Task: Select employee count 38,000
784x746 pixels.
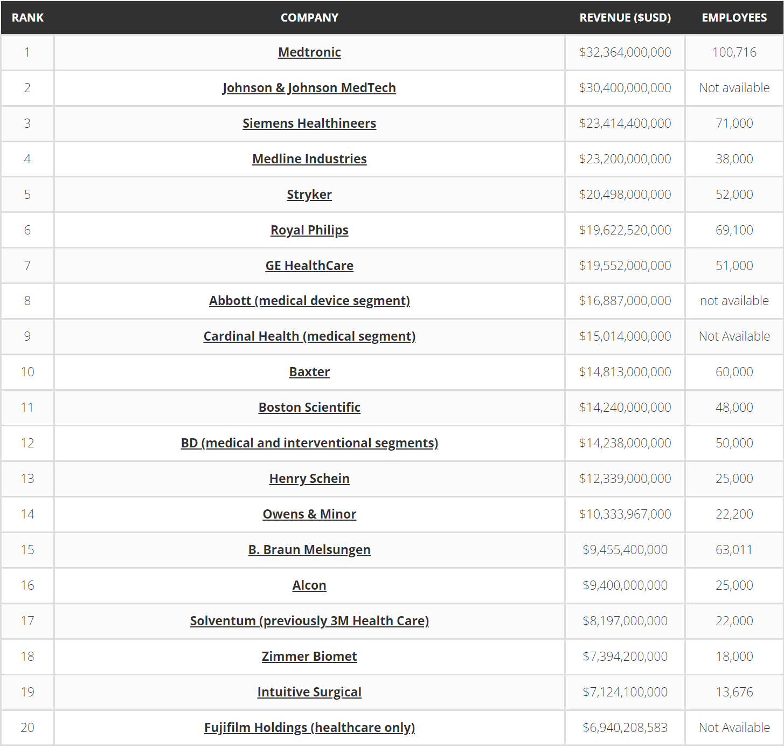Action: pos(734,159)
